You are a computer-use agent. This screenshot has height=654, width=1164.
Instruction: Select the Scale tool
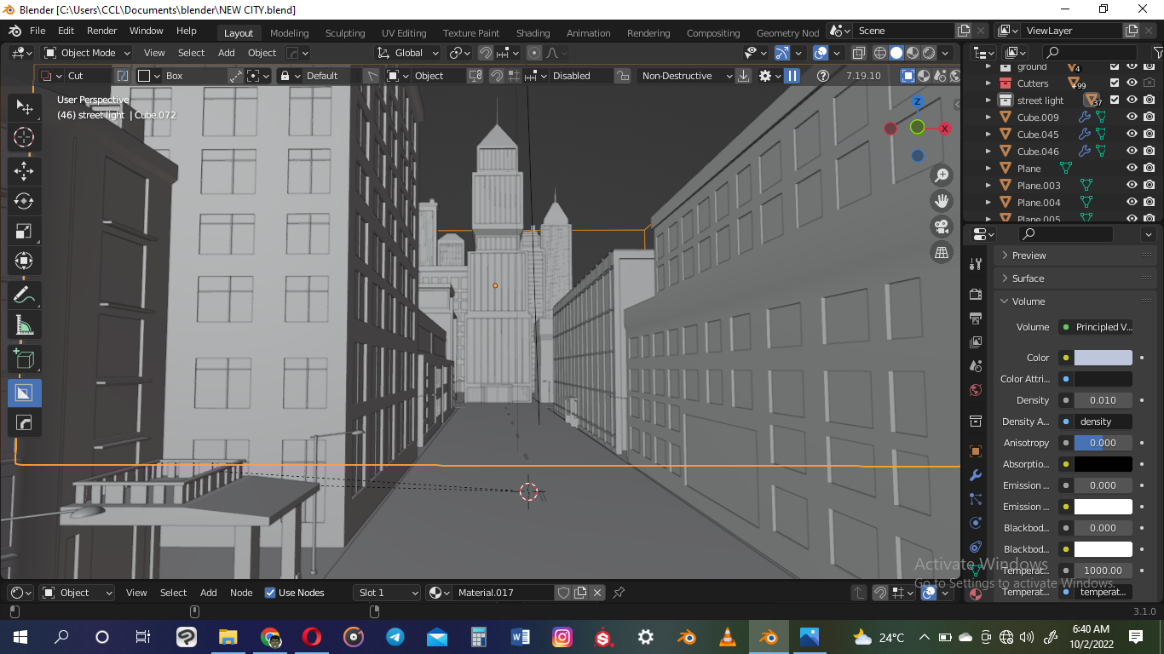(24, 231)
